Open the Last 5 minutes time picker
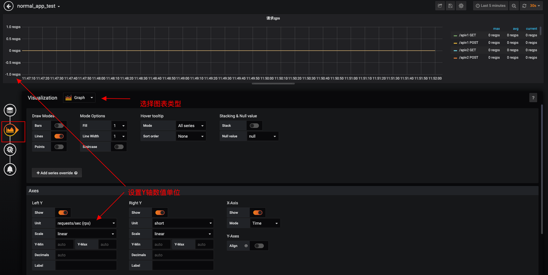Viewport: 548px width, 275px height. [x=490, y=6]
